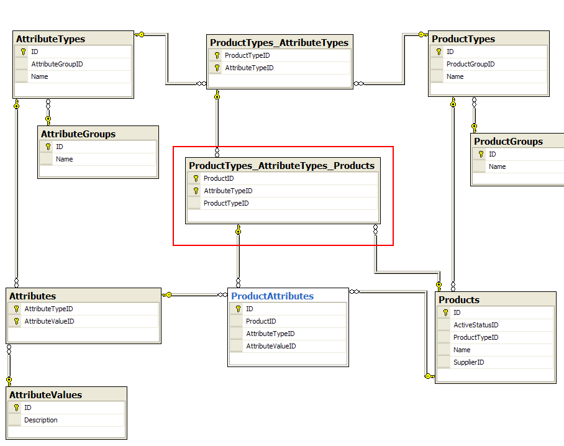
Task: Click the key icon beside ProductTypes ID
Action: click(x=440, y=52)
